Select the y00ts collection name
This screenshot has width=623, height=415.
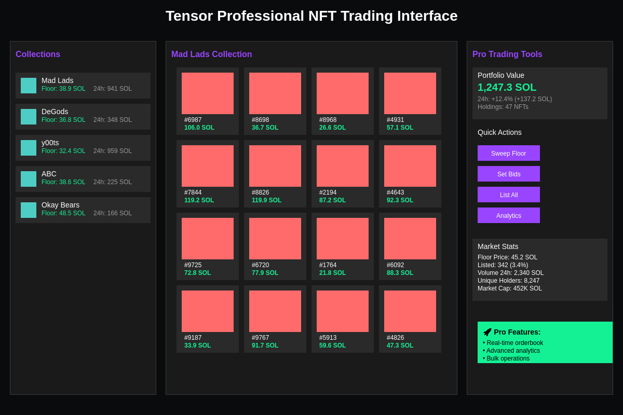50,143
